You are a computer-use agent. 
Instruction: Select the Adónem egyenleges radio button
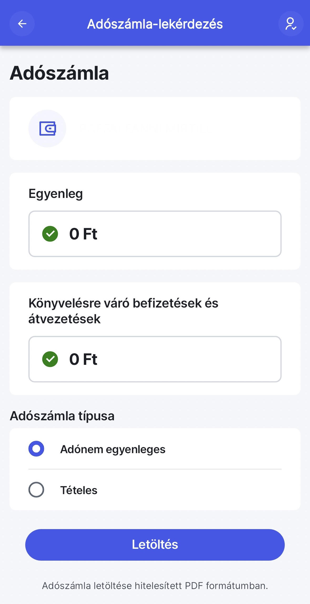point(36,449)
